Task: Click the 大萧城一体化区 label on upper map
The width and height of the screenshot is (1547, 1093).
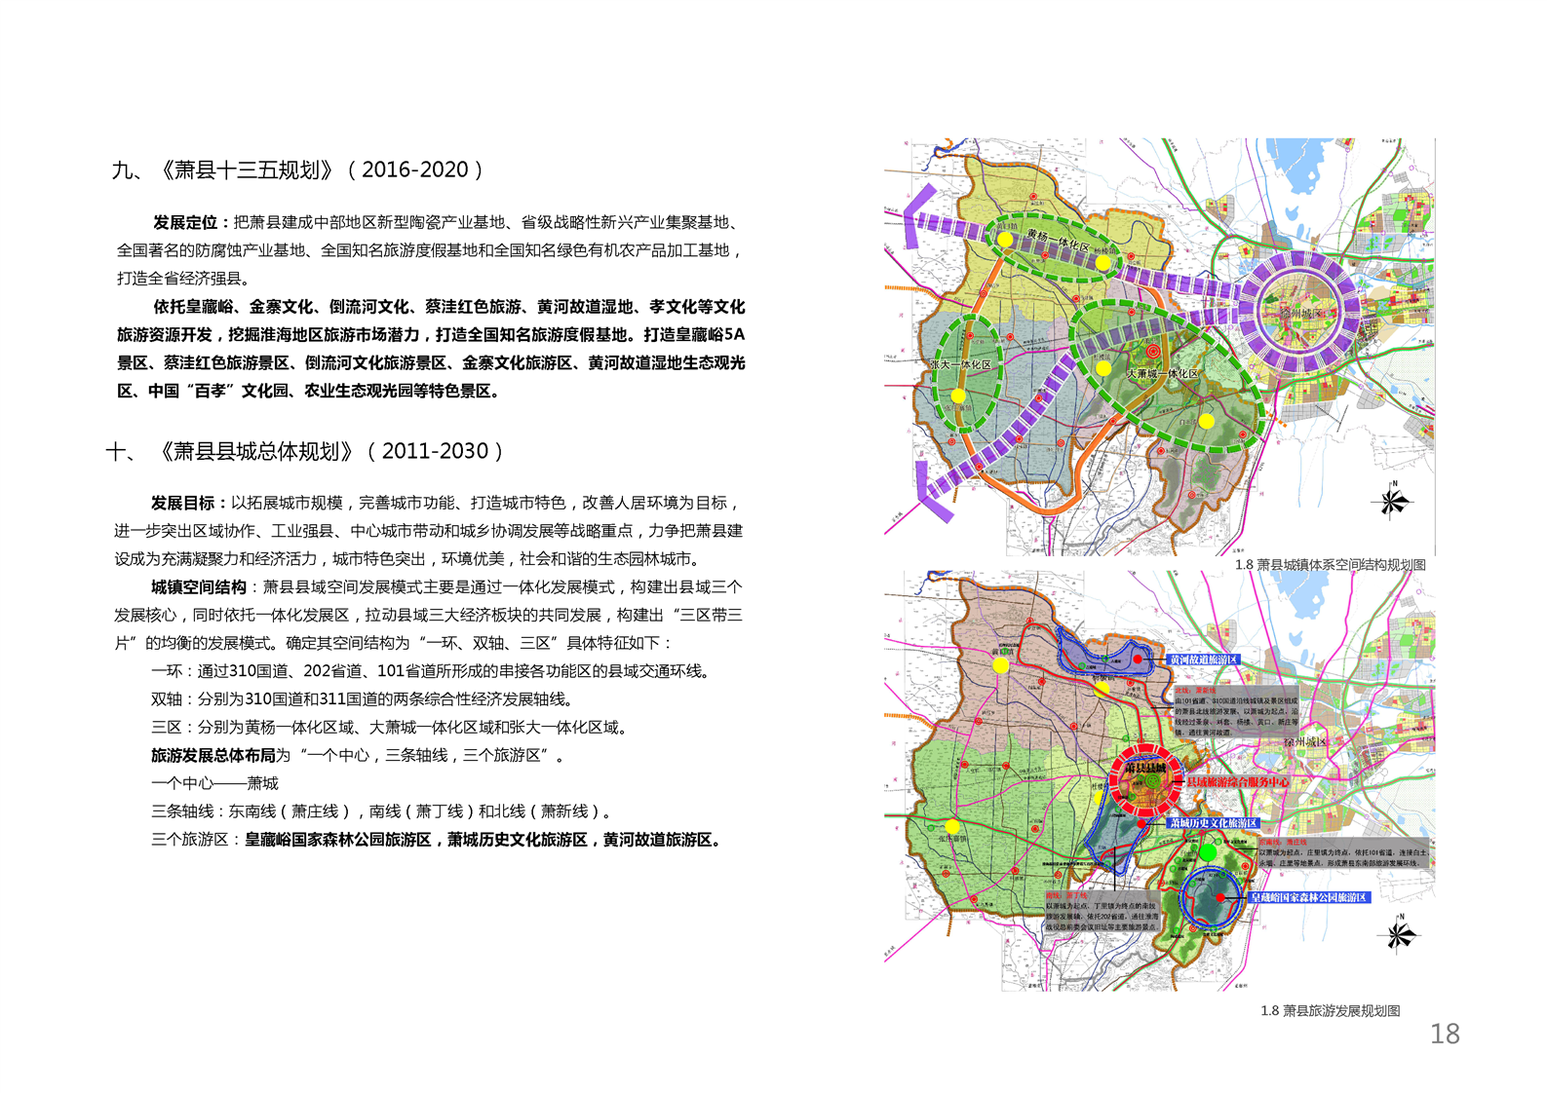Action: point(1163,374)
